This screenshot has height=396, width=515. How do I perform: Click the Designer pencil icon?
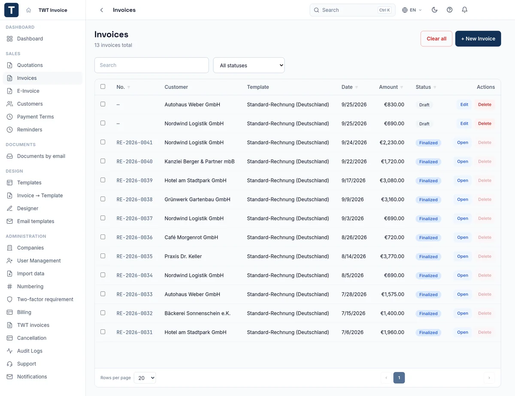point(10,208)
